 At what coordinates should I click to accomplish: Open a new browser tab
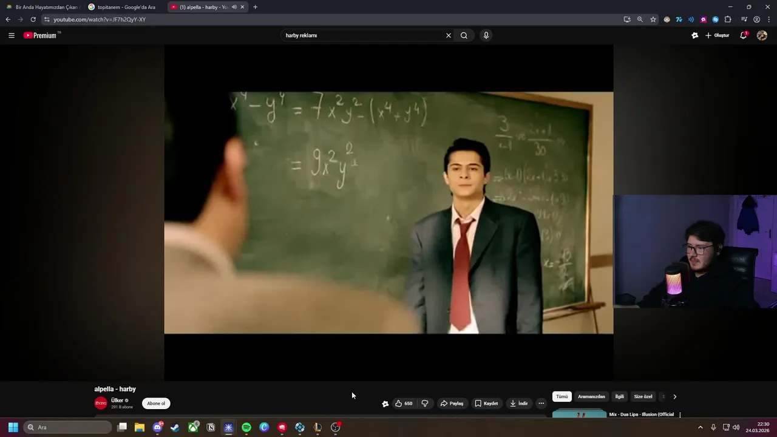255,7
